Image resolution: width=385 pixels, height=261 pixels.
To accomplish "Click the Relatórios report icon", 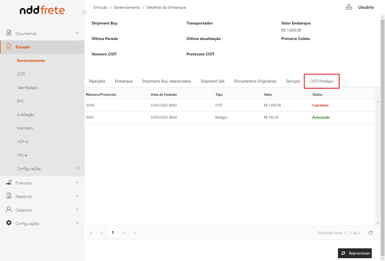I will [9, 196].
